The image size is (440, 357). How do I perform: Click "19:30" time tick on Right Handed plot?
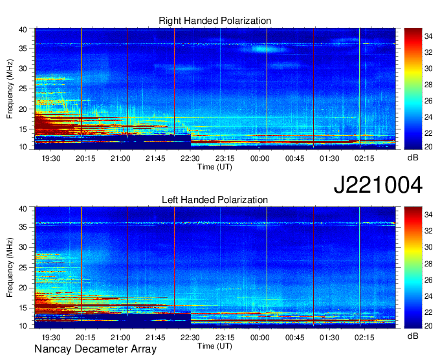pos(51,158)
